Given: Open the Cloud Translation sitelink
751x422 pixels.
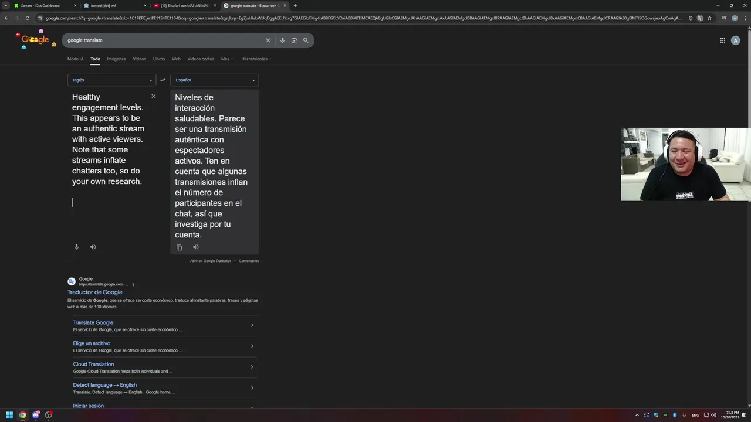Looking at the screenshot, I should (93, 364).
